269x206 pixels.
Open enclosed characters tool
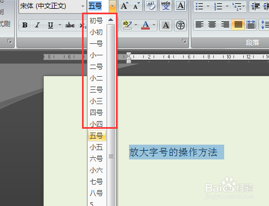point(180,25)
